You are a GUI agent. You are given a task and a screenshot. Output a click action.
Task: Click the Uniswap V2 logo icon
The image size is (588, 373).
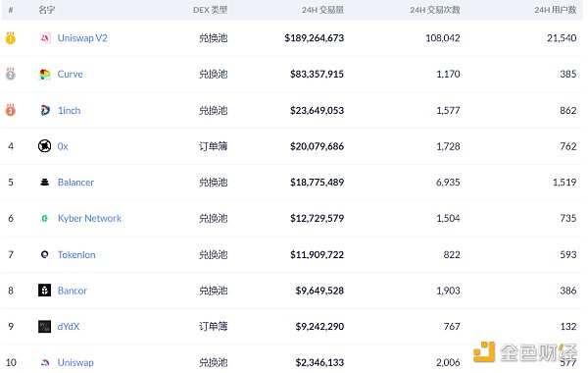[x=45, y=38]
